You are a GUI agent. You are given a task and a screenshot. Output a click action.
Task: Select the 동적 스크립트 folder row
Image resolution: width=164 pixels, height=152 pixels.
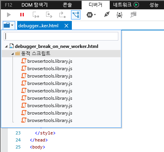[61, 53]
